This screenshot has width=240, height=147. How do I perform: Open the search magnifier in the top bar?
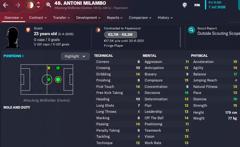pos(49,5)
